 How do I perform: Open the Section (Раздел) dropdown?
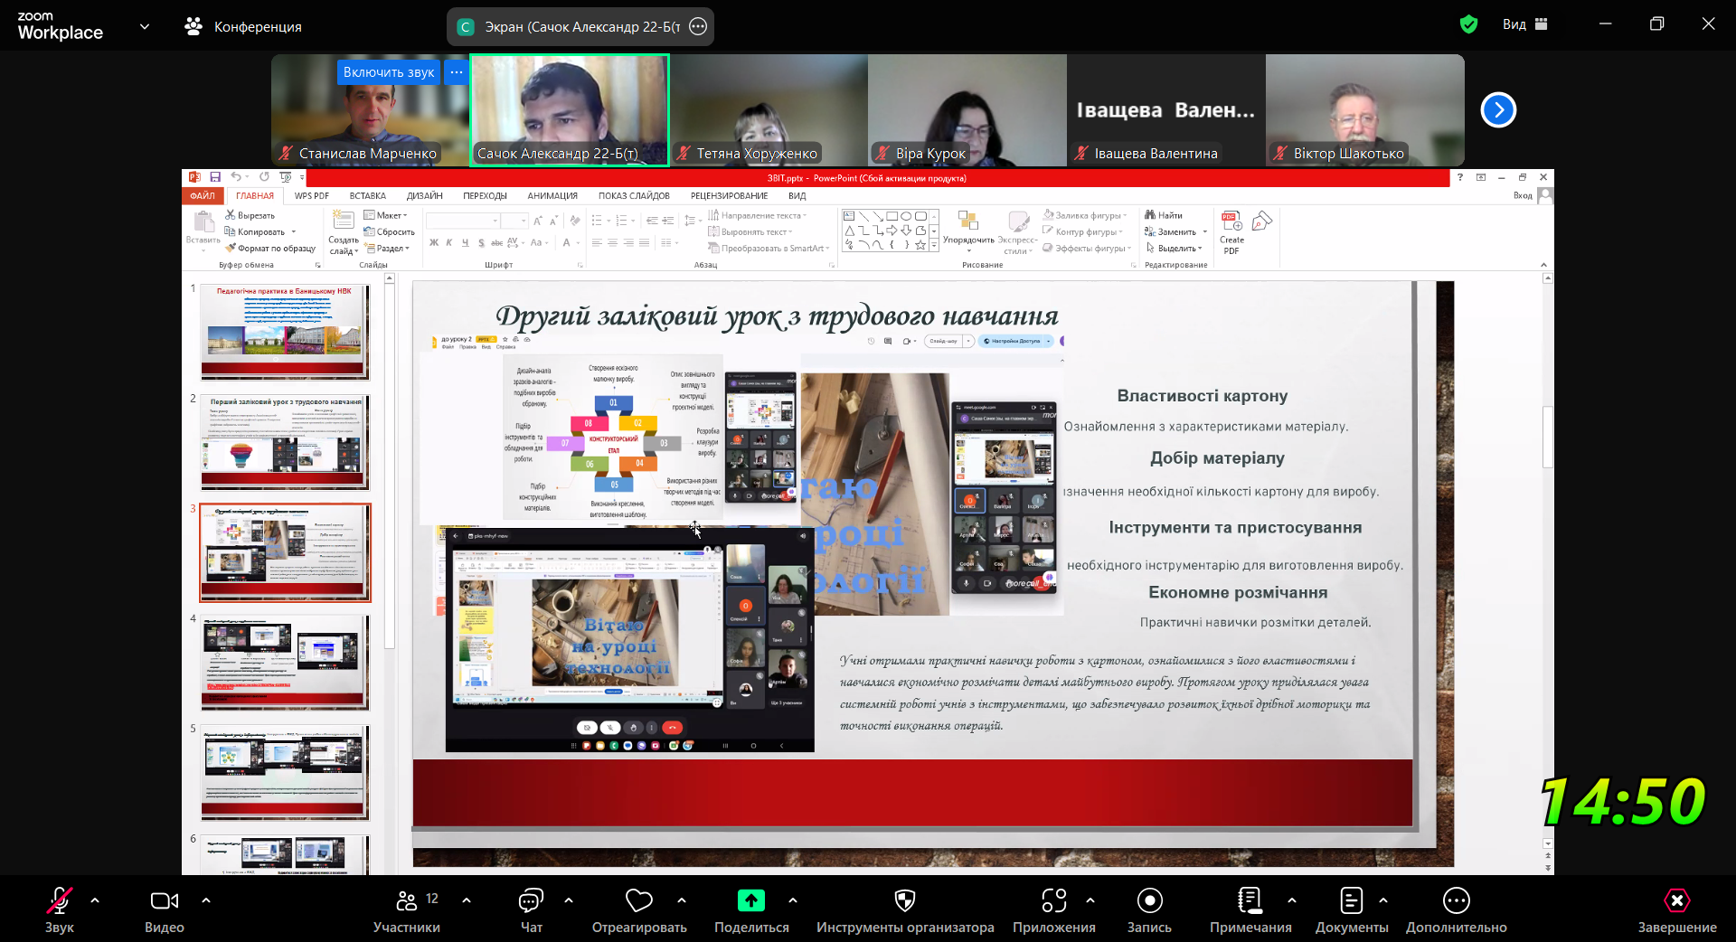pyautogui.click(x=387, y=248)
